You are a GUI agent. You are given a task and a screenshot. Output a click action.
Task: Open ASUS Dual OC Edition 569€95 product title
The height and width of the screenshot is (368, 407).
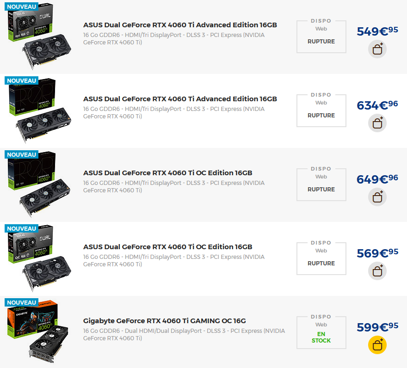pos(168,247)
